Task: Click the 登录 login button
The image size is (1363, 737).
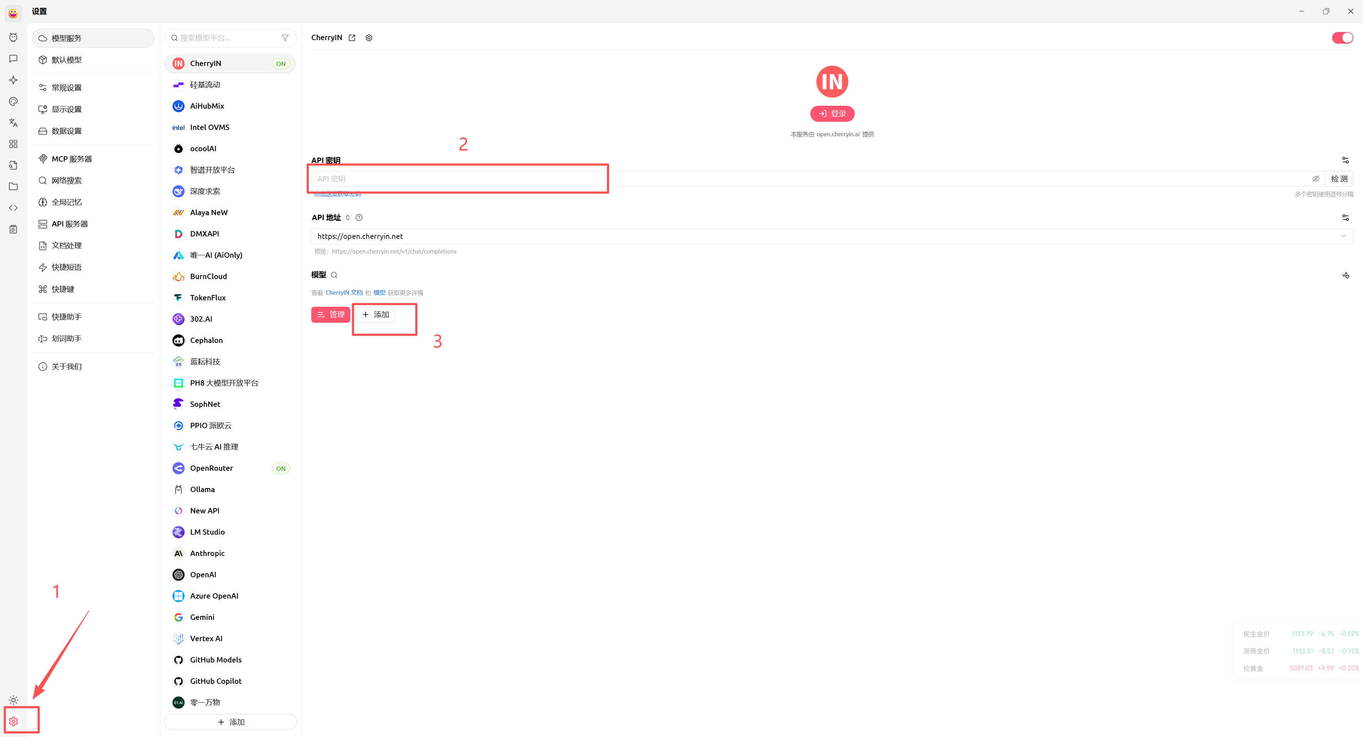Action: pos(832,114)
